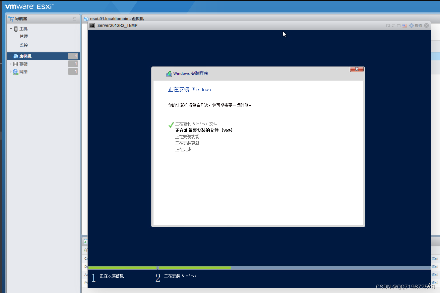Set console to medium window size icon
The height and width of the screenshot is (293, 440).
click(x=393, y=26)
